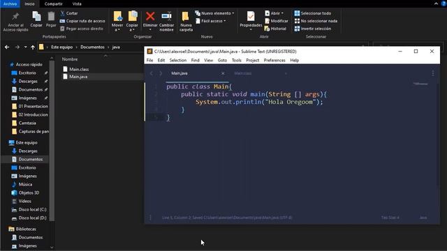Open Nuevo elemento dropdown
The height and width of the screenshot is (251, 447).
coord(214,13)
